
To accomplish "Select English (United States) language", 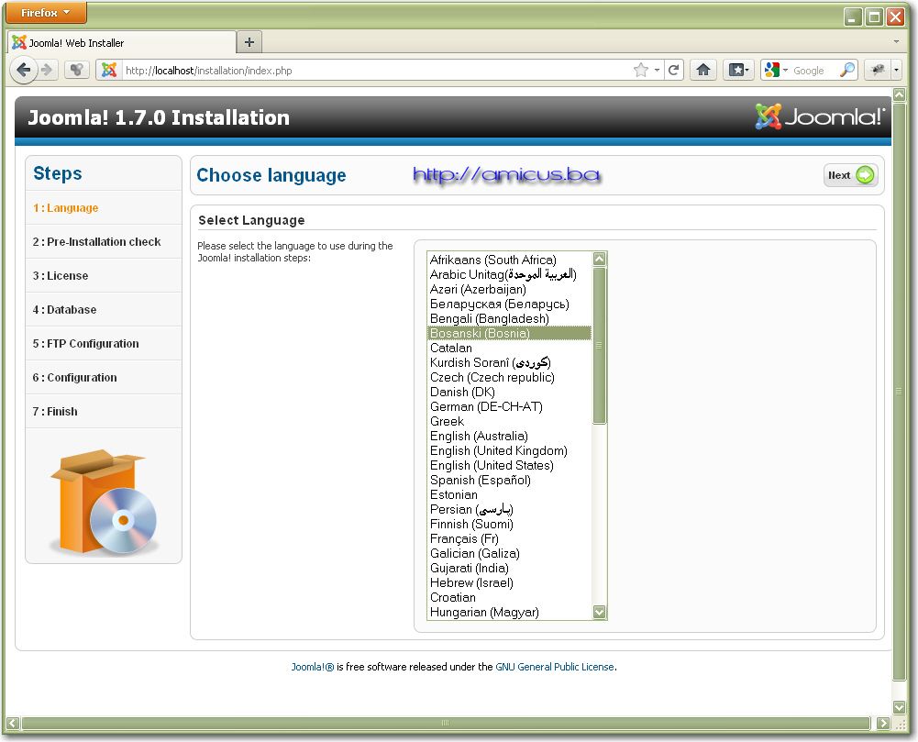I will pyautogui.click(x=509, y=465).
